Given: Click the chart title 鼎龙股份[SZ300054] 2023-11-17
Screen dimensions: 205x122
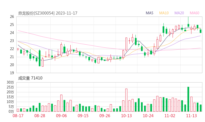Looking at the screenshot, I should coord(48,13).
